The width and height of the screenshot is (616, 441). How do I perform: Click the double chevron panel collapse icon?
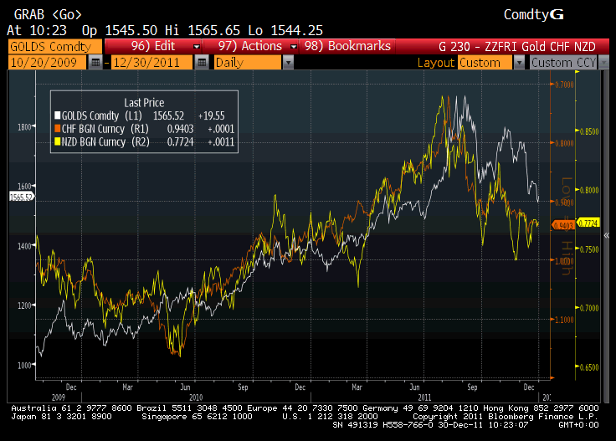click(x=607, y=235)
